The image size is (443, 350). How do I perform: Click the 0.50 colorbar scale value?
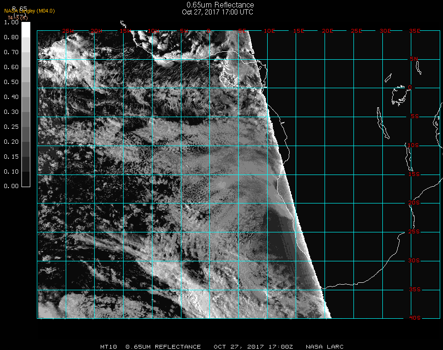tap(11, 82)
